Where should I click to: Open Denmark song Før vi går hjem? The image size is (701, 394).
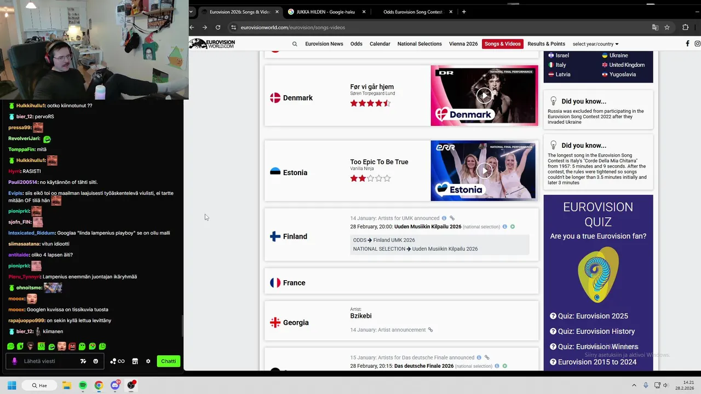tap(372, 87)
